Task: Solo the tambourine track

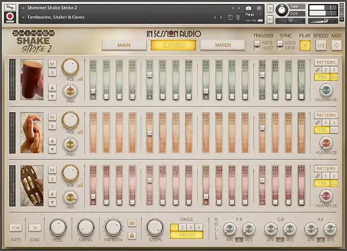Action: (x=52, y=179)
